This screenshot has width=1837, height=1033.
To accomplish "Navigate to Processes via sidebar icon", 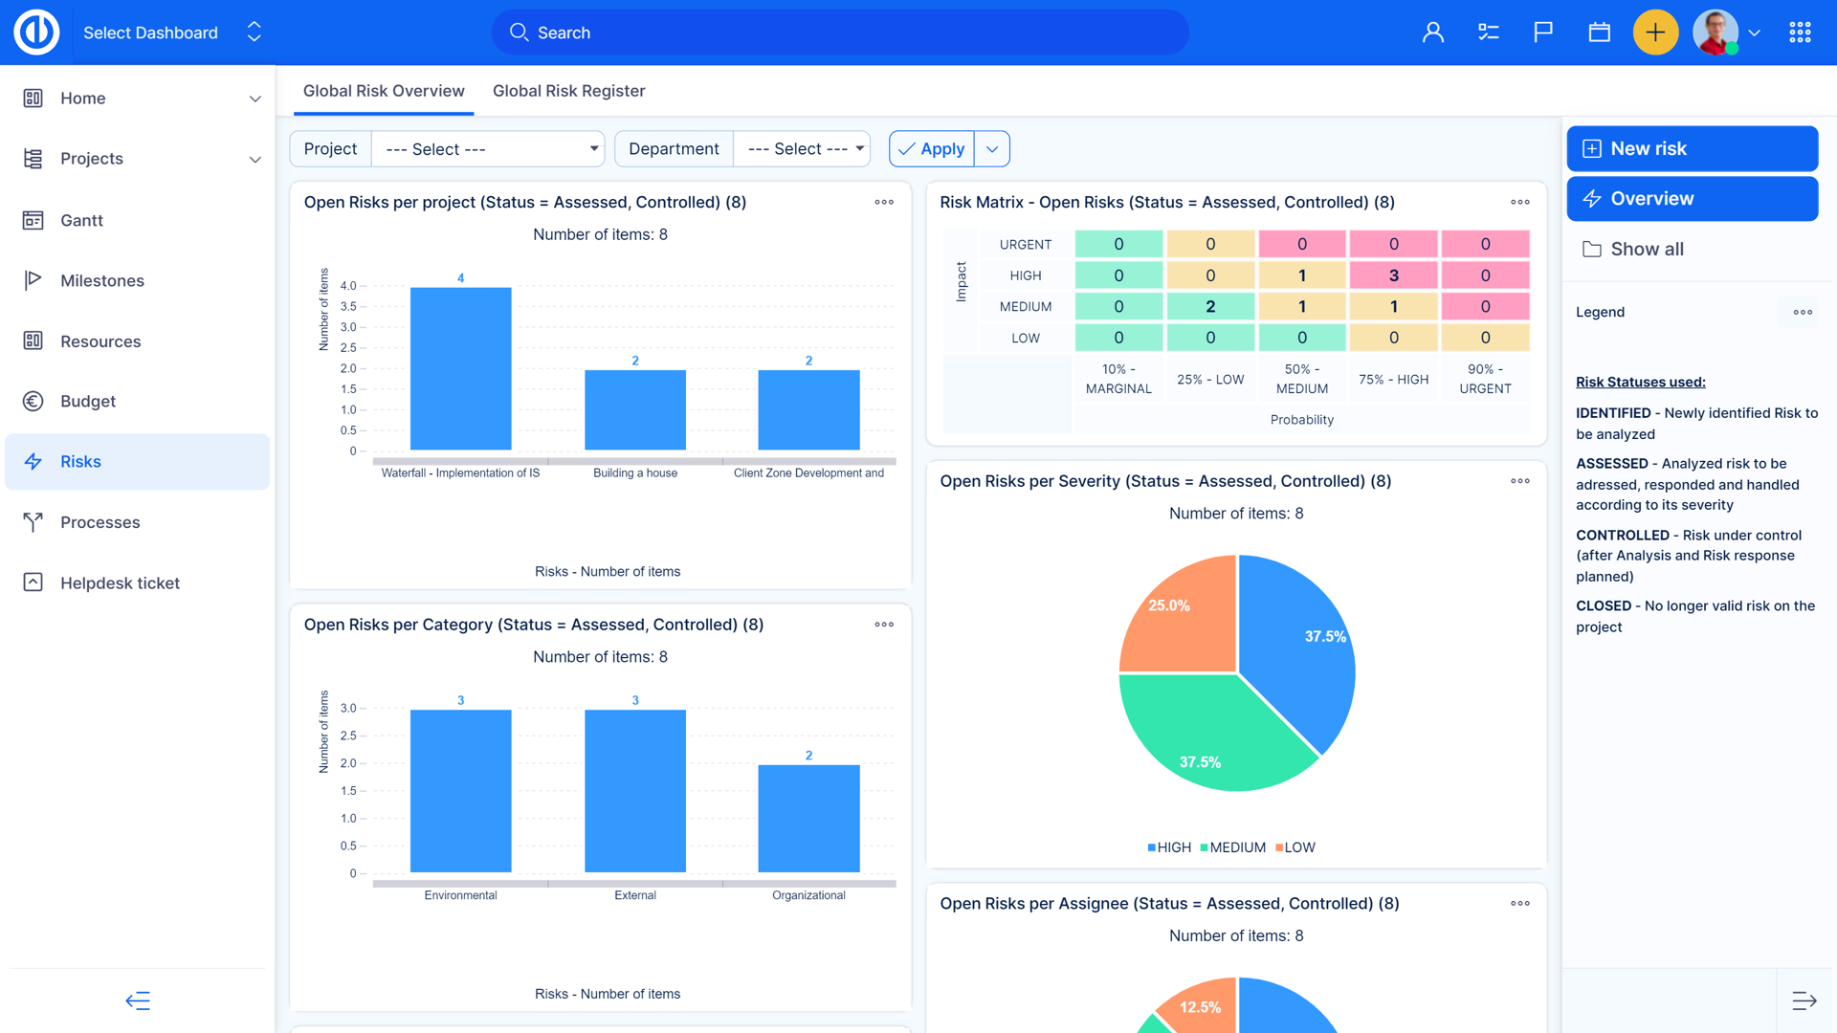I will [x=100, y=522].
